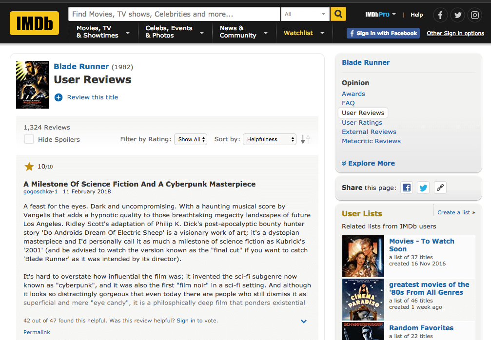Sign in with Facebook button
The width and height of the screenshot is (491, 340).
383,33
